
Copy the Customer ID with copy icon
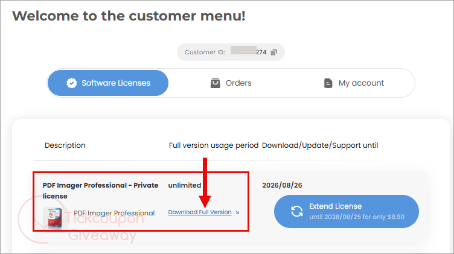point(273,52)
